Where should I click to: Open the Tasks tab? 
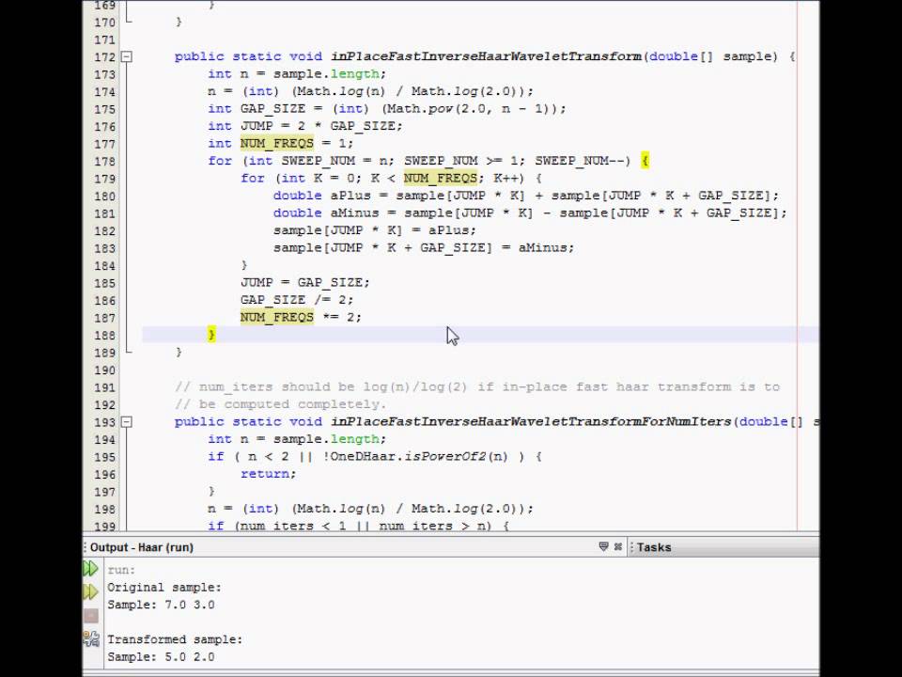pos(654,547)
